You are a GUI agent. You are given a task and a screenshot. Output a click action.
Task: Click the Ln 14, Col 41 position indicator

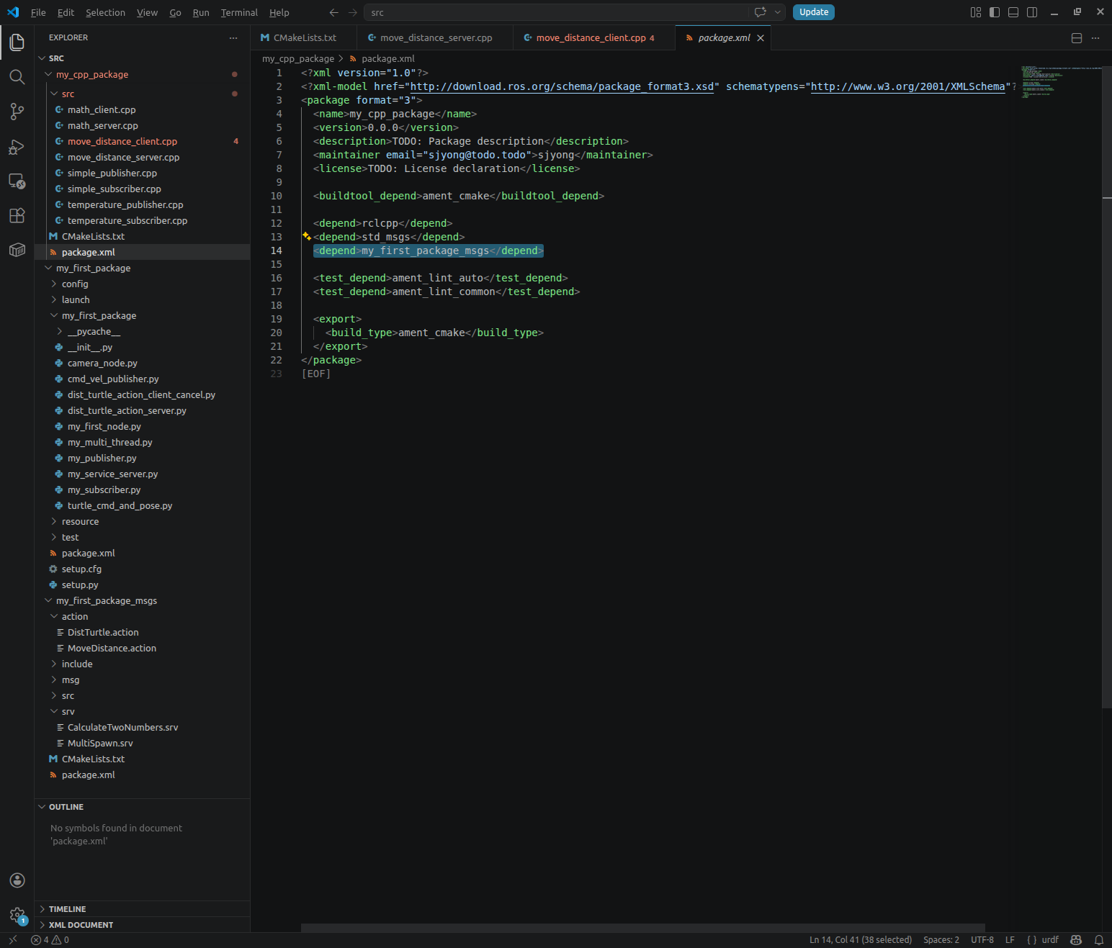[861, 939]
